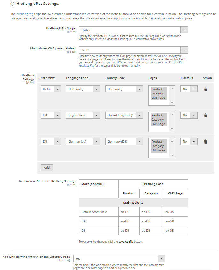The height and width of the screenshot is (270, 219).
Task: Click the Add button to add row
Action: 47,168
